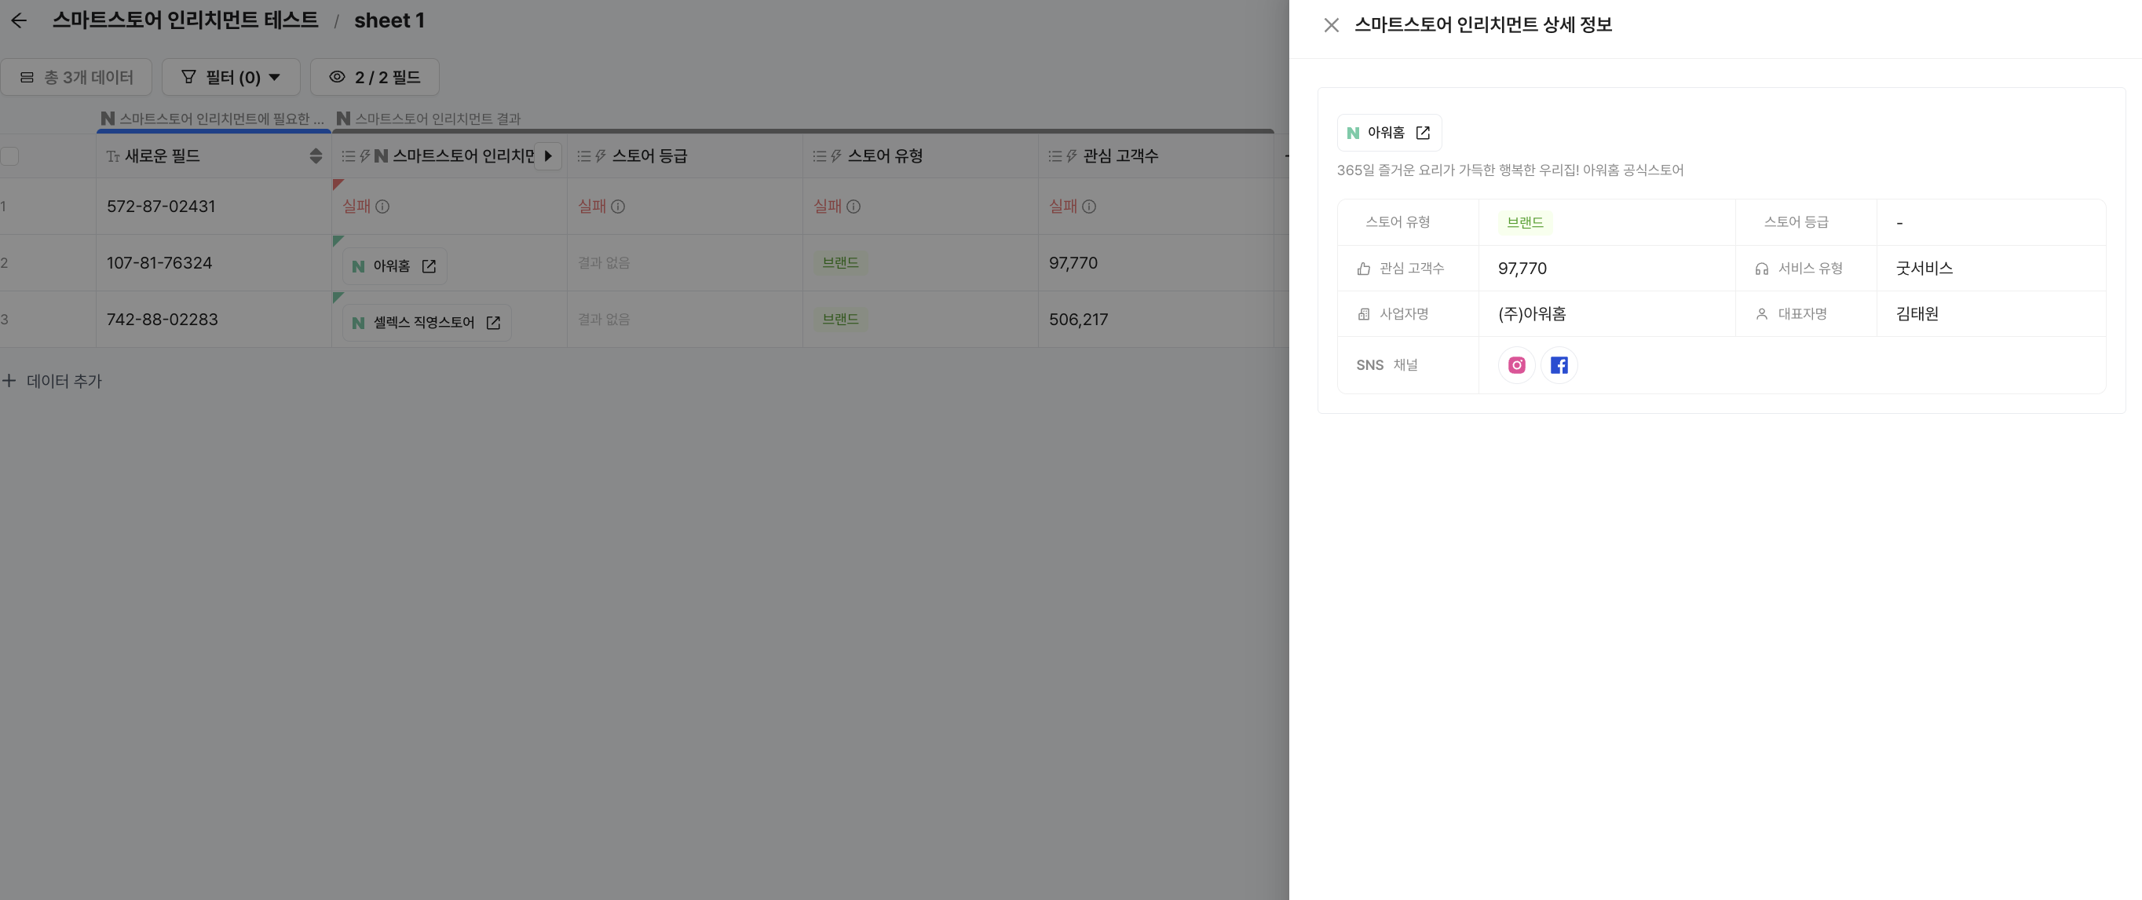
Task: Click the green 브랜드 tag in detail panel
Action: tap(1524, 222)
